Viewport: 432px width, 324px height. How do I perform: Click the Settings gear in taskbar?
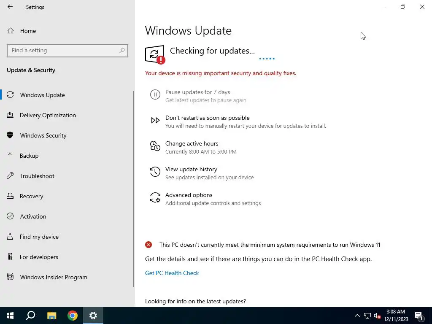93,316
